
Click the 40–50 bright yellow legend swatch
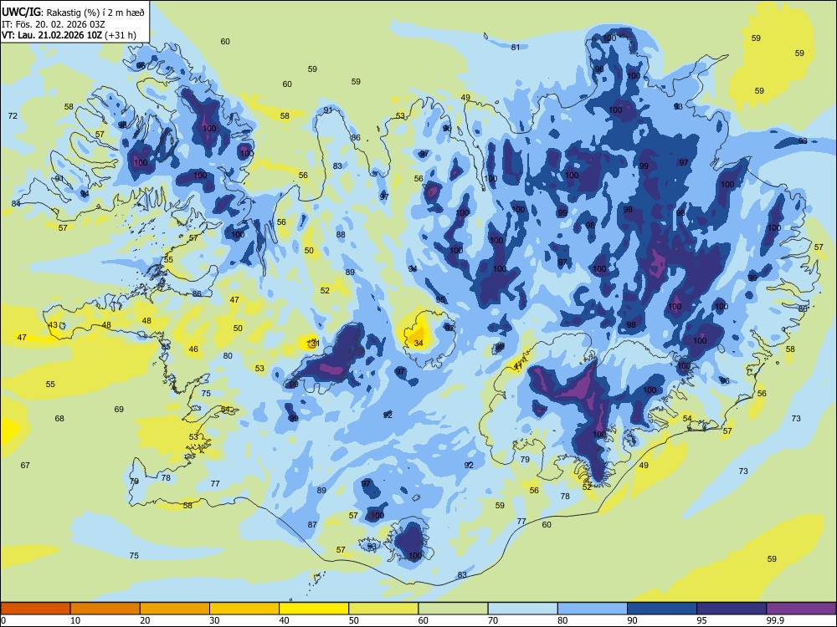(x=314, y=609)
